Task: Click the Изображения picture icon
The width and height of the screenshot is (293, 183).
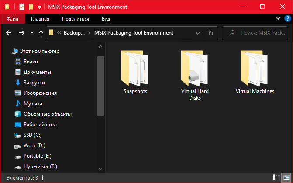Action: pos(18,93)
